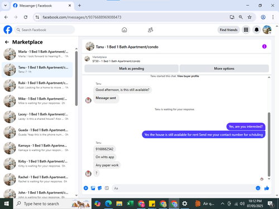Open the Chrome three-dot menu

(x=273, y=17)
